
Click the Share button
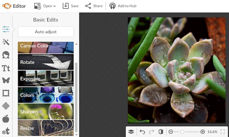click(x=94, y=6)
